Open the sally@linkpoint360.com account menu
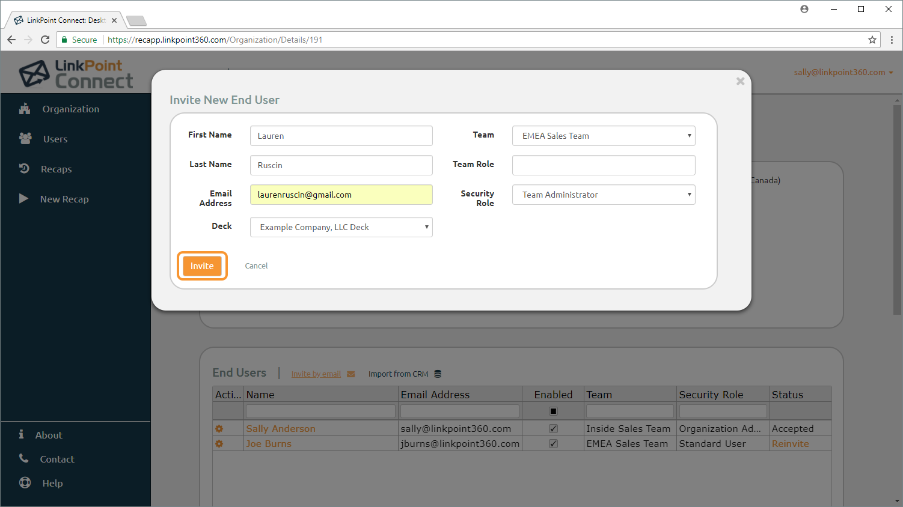Image resolution: width=903 pixels, height=507 pixels. click(x=843, y=72)
